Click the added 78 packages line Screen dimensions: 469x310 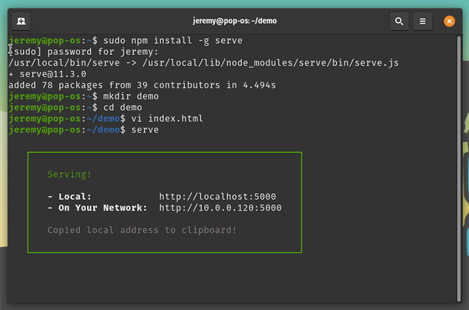pyautogui.click(x=142, y=85)
